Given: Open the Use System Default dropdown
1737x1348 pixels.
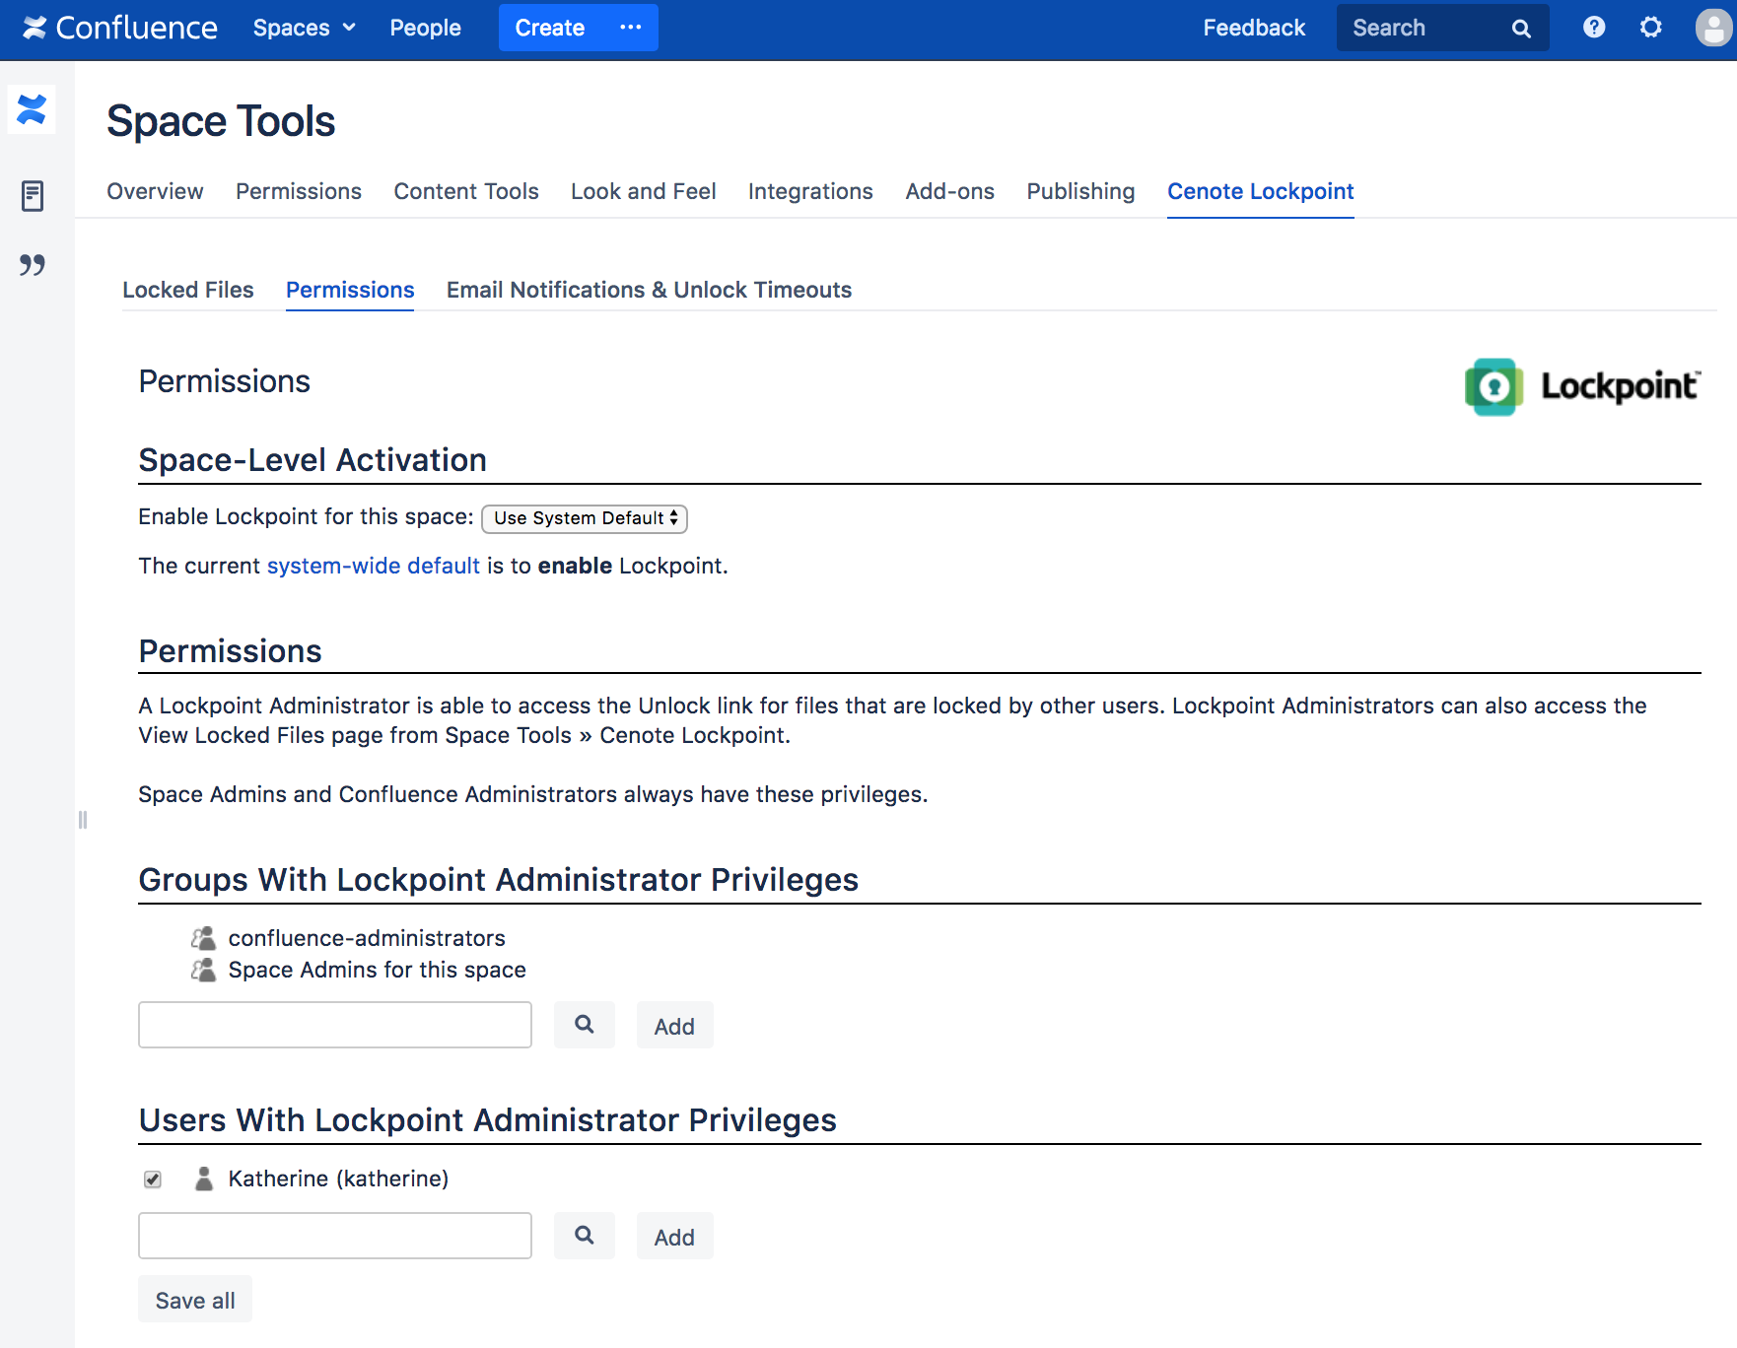Looking at the screenshot, I should tap(585, 518).
